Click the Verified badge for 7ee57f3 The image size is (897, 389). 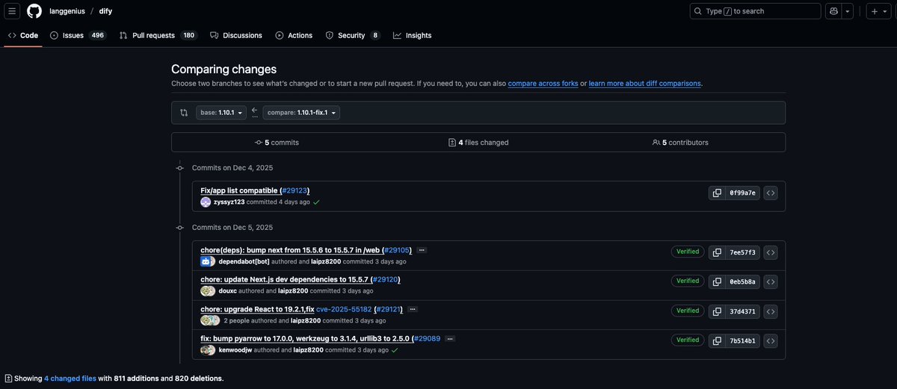pyautogui.click(x=688, y=252)
